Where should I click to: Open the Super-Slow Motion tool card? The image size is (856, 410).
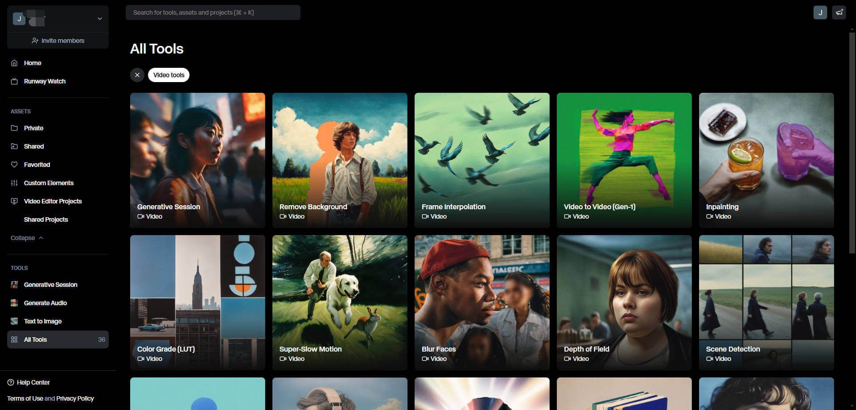point(340,302)
